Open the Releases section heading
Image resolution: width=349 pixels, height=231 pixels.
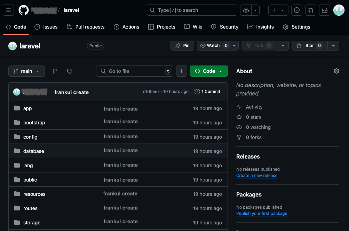click(248, 156)
